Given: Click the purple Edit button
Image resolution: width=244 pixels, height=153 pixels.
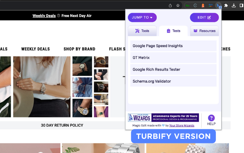Looking at the screenshot, I should (204, 17).
